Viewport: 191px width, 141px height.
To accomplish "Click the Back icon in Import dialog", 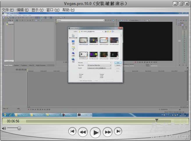I will click(x=106, y=31).
